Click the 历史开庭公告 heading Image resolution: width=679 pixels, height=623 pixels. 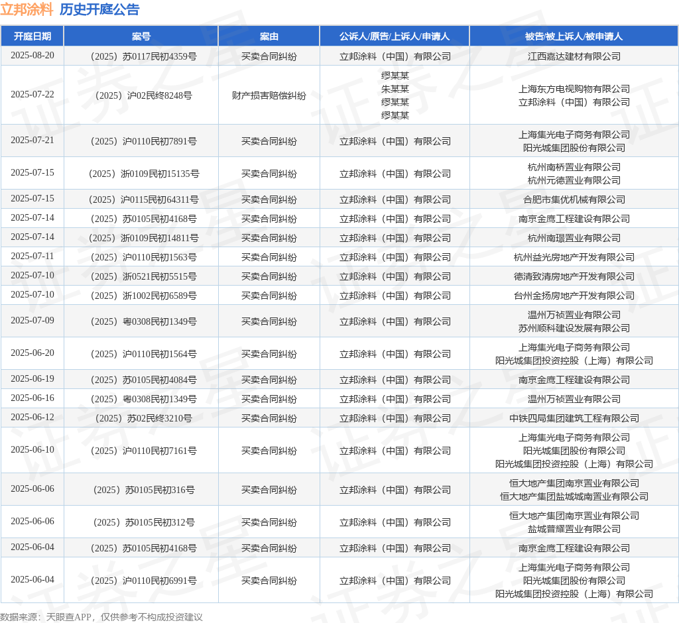click(x=99, y=9)
